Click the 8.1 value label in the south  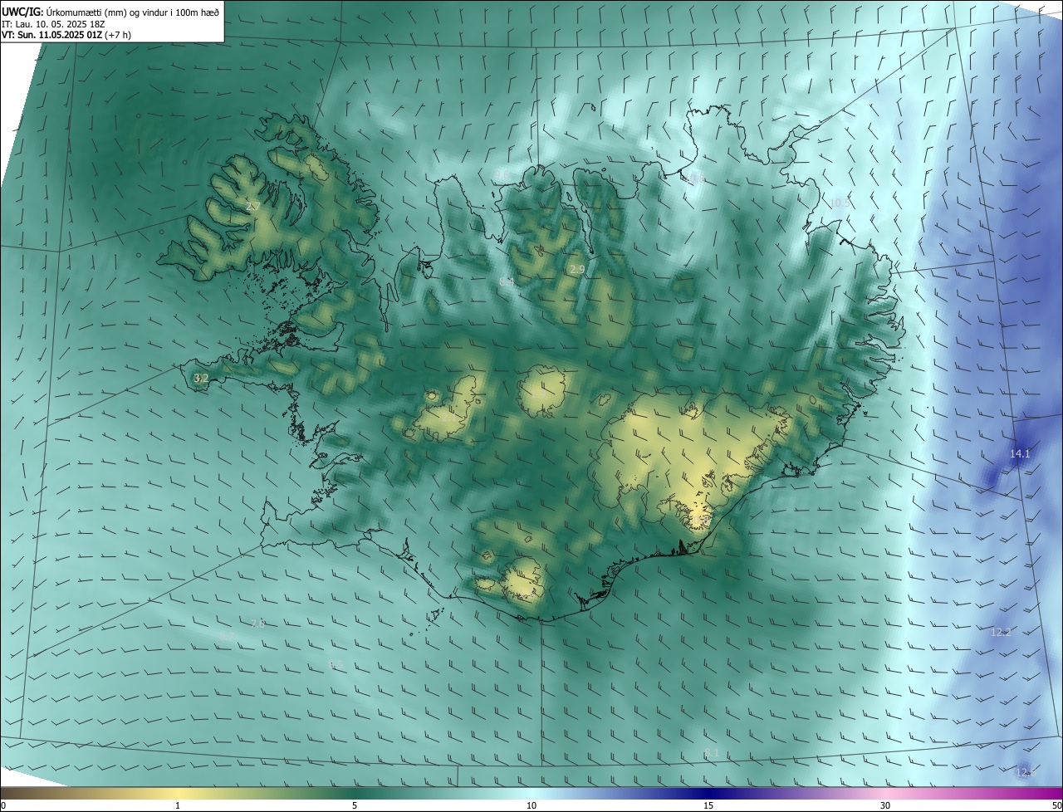712,752
